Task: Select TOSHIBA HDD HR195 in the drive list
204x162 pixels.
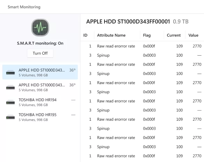Action: pyautogui.click(x=40, y=117)
